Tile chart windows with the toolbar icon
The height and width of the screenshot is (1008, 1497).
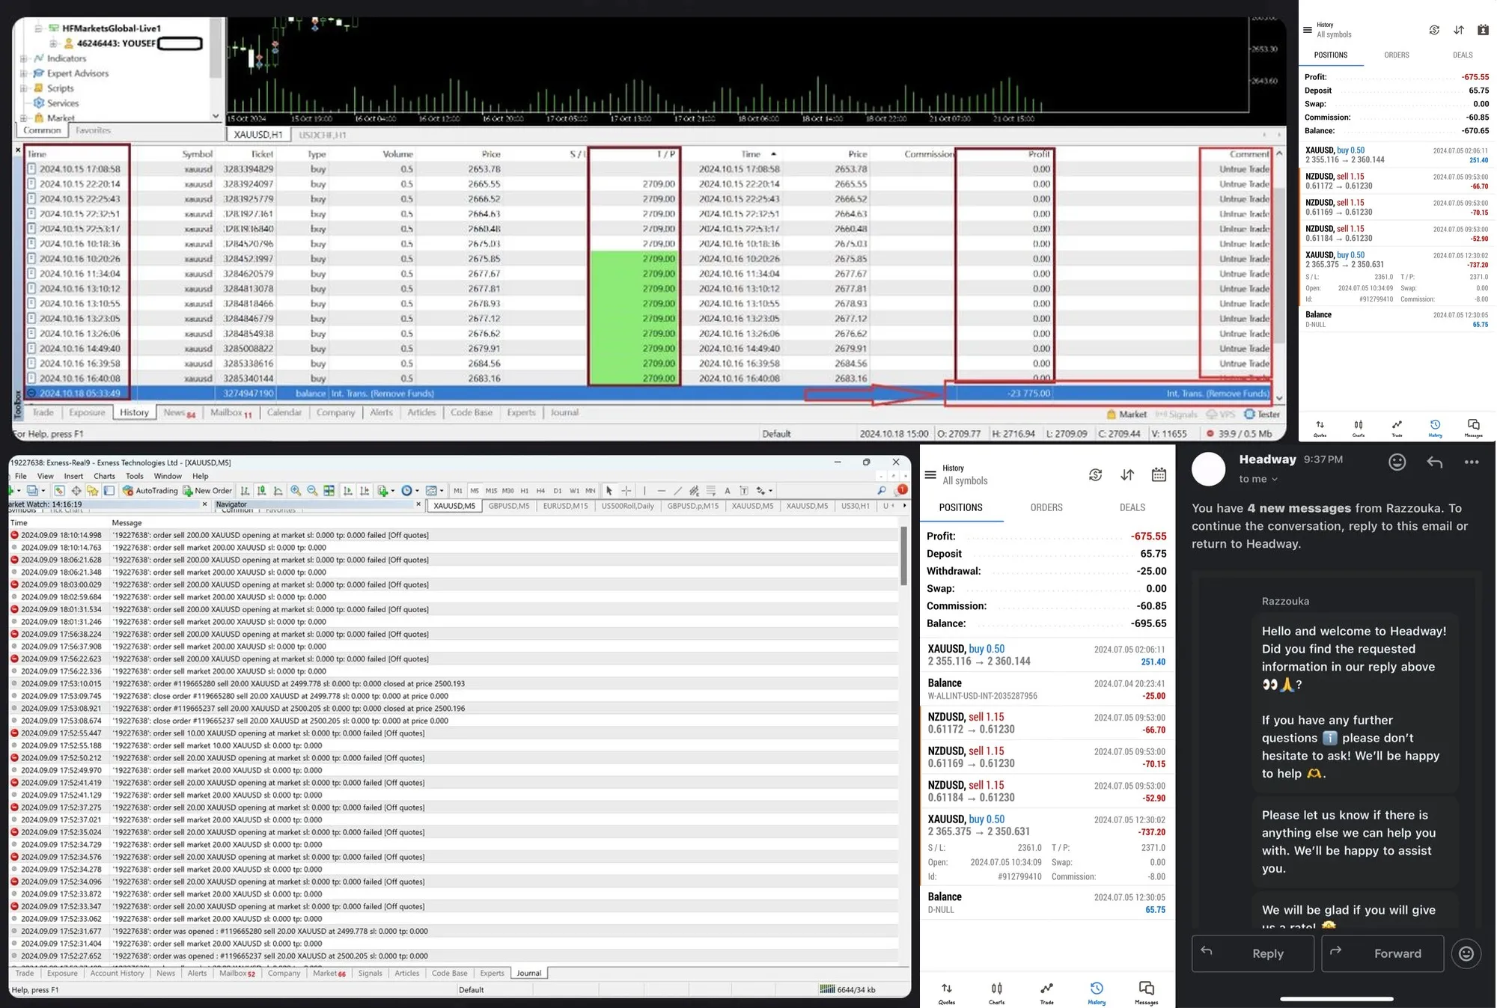(329, 491)
